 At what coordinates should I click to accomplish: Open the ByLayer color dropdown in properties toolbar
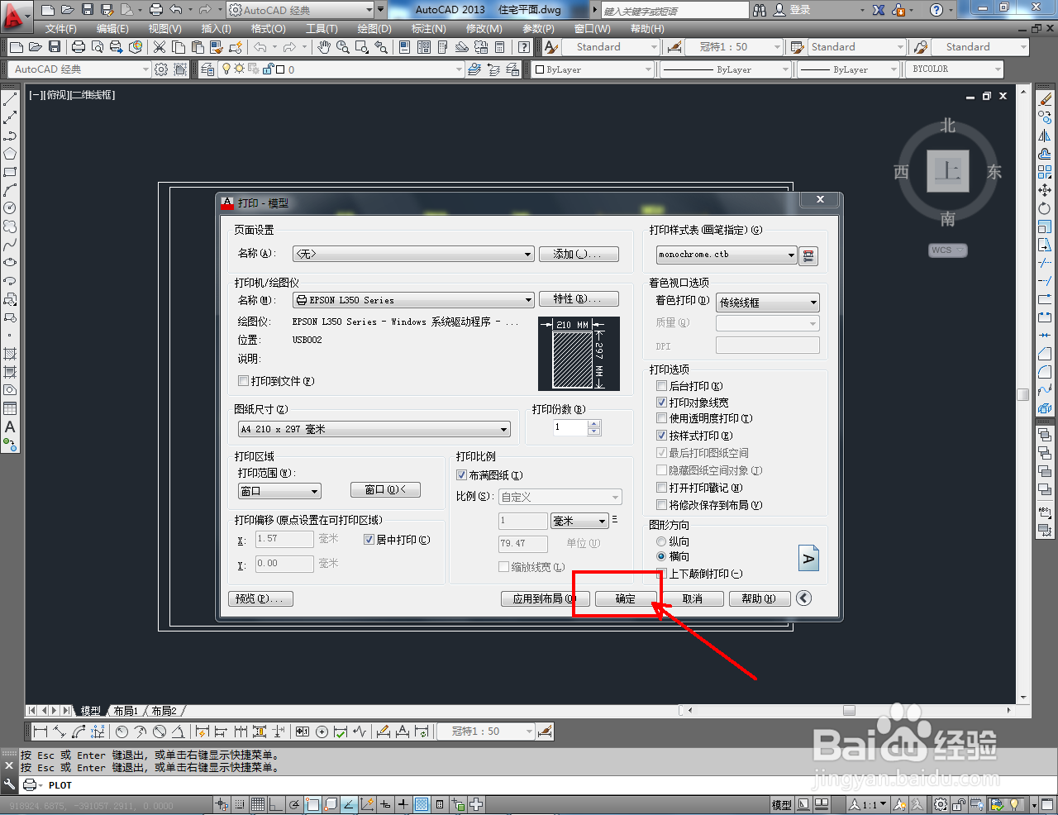pyautogui.click(x=593, y=69)
